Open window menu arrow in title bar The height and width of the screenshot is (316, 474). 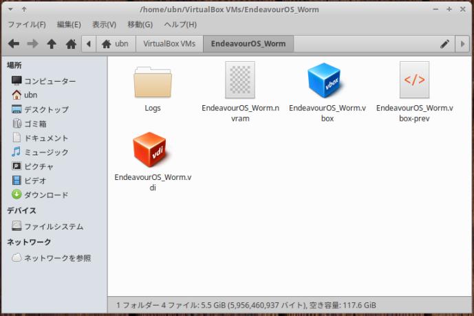pyautogui.click(x=10, y=10)
